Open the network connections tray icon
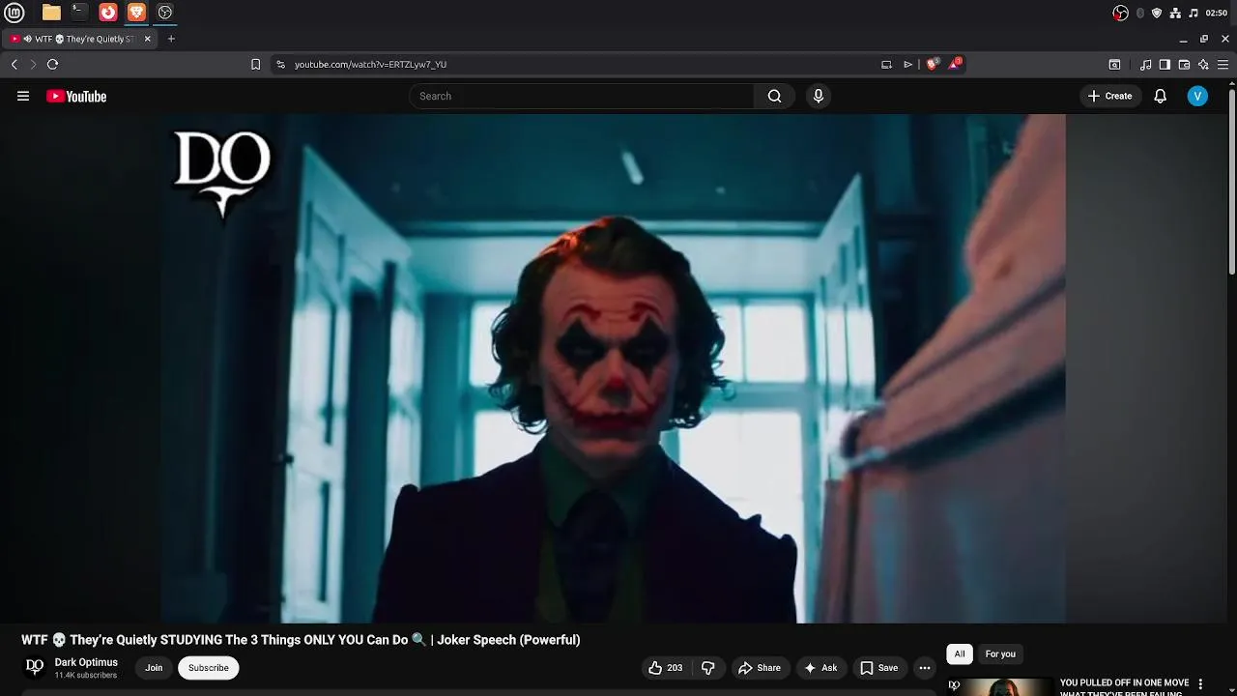Viewport: 1237px width, 696px height. tap(1175, 13)
